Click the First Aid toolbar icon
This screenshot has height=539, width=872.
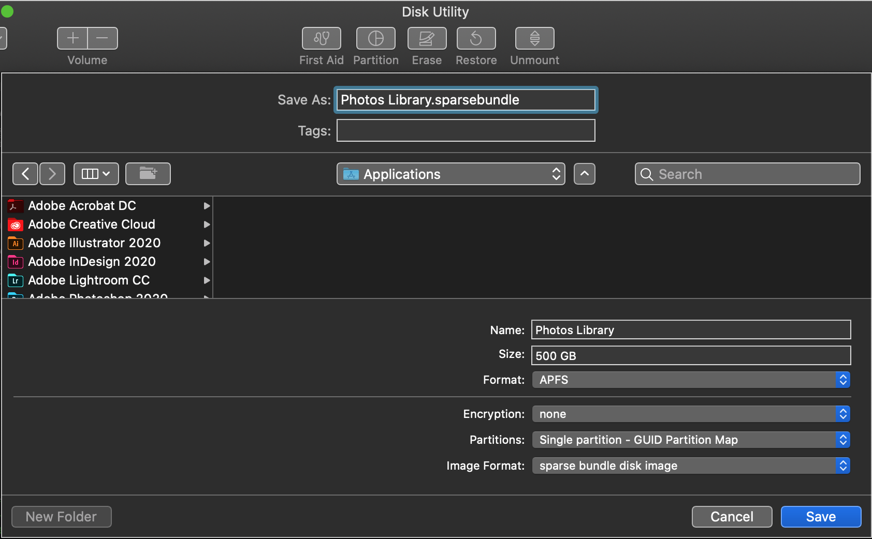point(321,39)
